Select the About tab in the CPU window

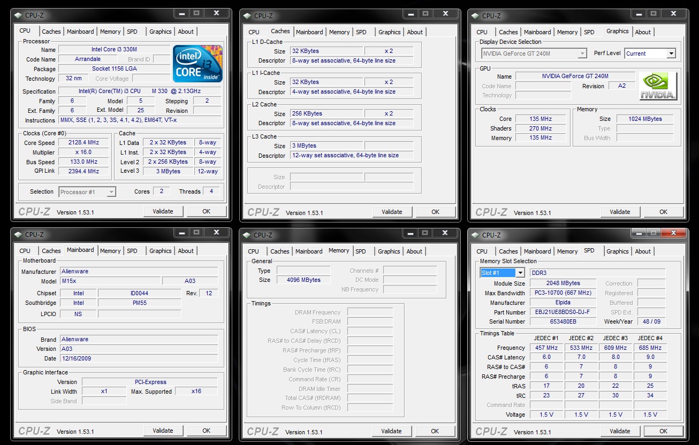point(186,32)
